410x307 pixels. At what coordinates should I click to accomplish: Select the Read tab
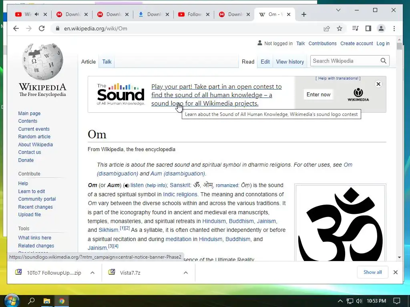(248, 62)
